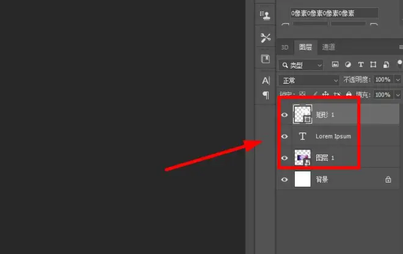Toggle visibility of 图层 1 layer

coord(284,158)
